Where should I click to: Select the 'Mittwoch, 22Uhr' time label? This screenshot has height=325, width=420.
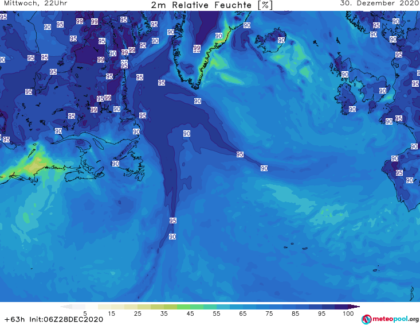(36, 3)
